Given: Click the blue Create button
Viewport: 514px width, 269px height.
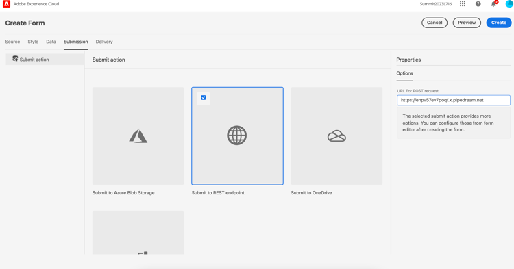Looking at the screenshot, I should (499, 23).
